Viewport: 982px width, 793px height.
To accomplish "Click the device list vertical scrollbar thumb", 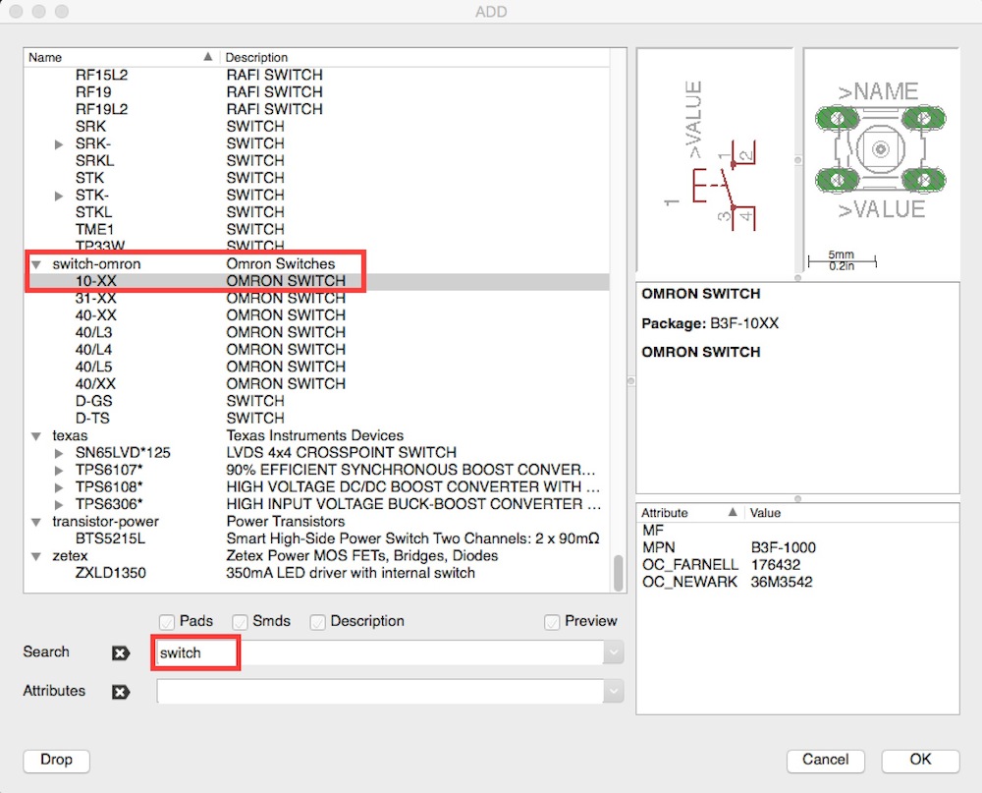I will (619, 573).
